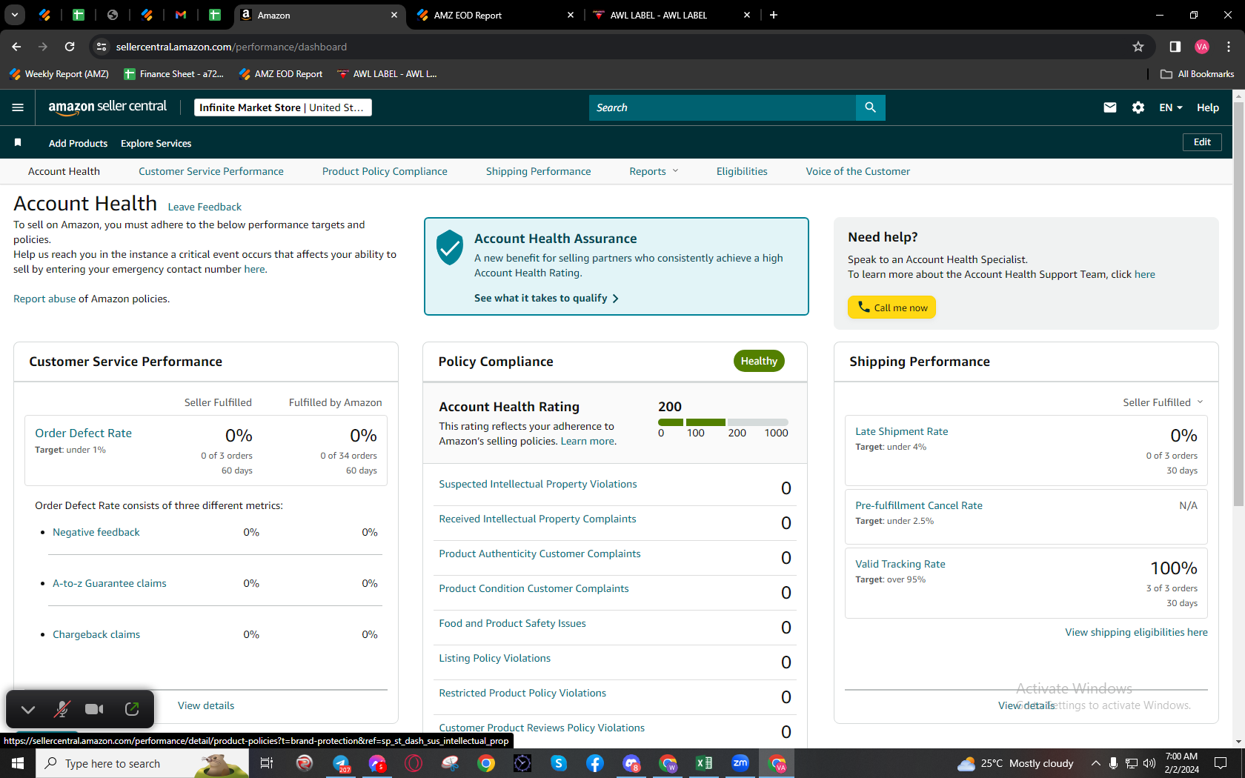Open the Chrome three-dot menu
Screen dimensions: 1245x778
(1229, 47)
